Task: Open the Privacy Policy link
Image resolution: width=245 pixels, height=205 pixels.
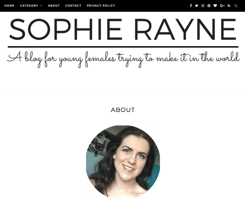Action: [x=101, y=6]
